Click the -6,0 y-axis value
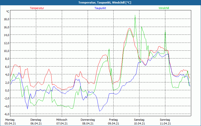Viewport: 201px width, 126px height. point(7,114)
